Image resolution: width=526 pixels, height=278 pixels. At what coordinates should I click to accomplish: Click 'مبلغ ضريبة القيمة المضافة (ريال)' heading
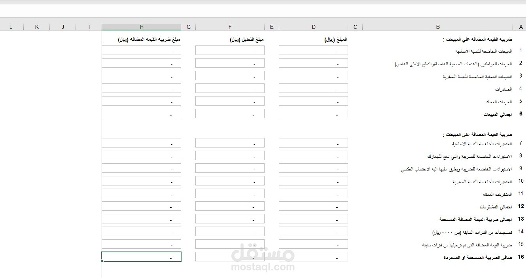(150, 40)
